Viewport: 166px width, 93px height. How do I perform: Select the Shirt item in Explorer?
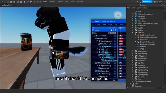[139, 12]
